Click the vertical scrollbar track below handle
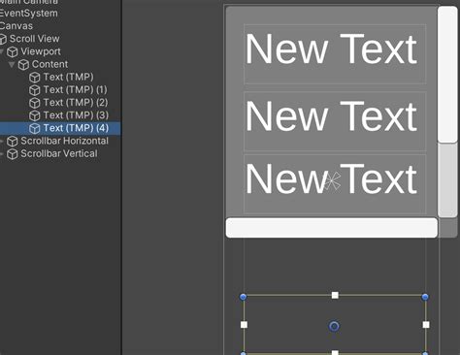This screenshot has height=355, width=460. (447, 180)
